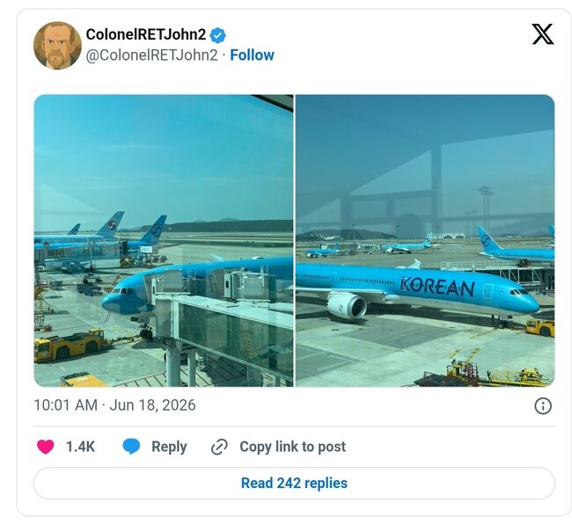Open the info circle icon
The width and height of the screenshot is (572, 524).
point(543,406)
